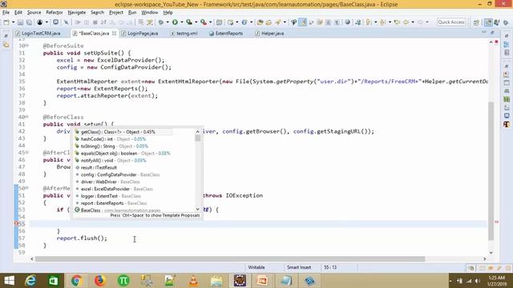Collapse the fold marker at line 45

click(27, 153)
